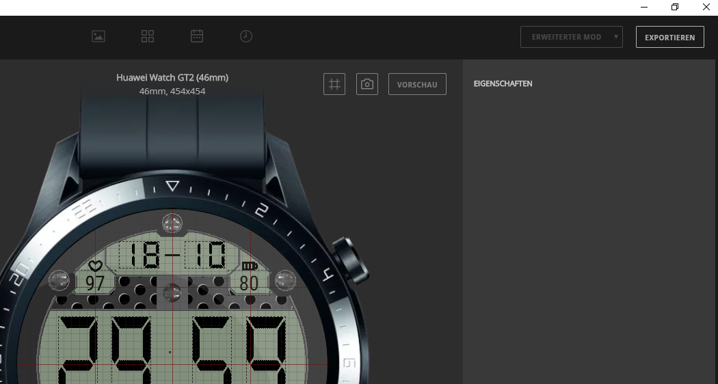Select the top screw element on dial
Viewport: 718px width, 384px height.
[172, 223]
